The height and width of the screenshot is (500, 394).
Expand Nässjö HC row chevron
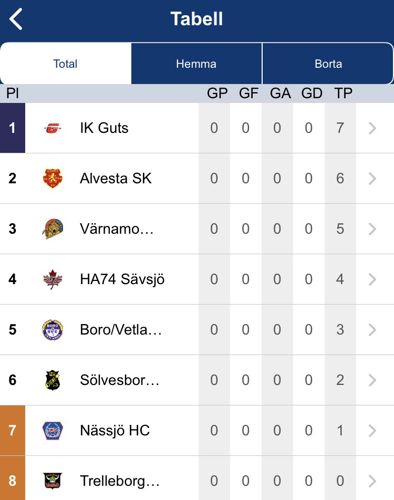click(372, 431)
